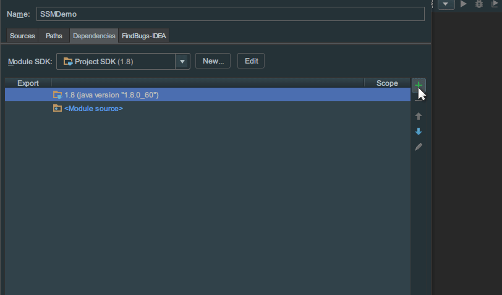Viewport: 502px width, 295px height.
Task: Select the <Module source> dependency row
Action: (x=93, y=109)
